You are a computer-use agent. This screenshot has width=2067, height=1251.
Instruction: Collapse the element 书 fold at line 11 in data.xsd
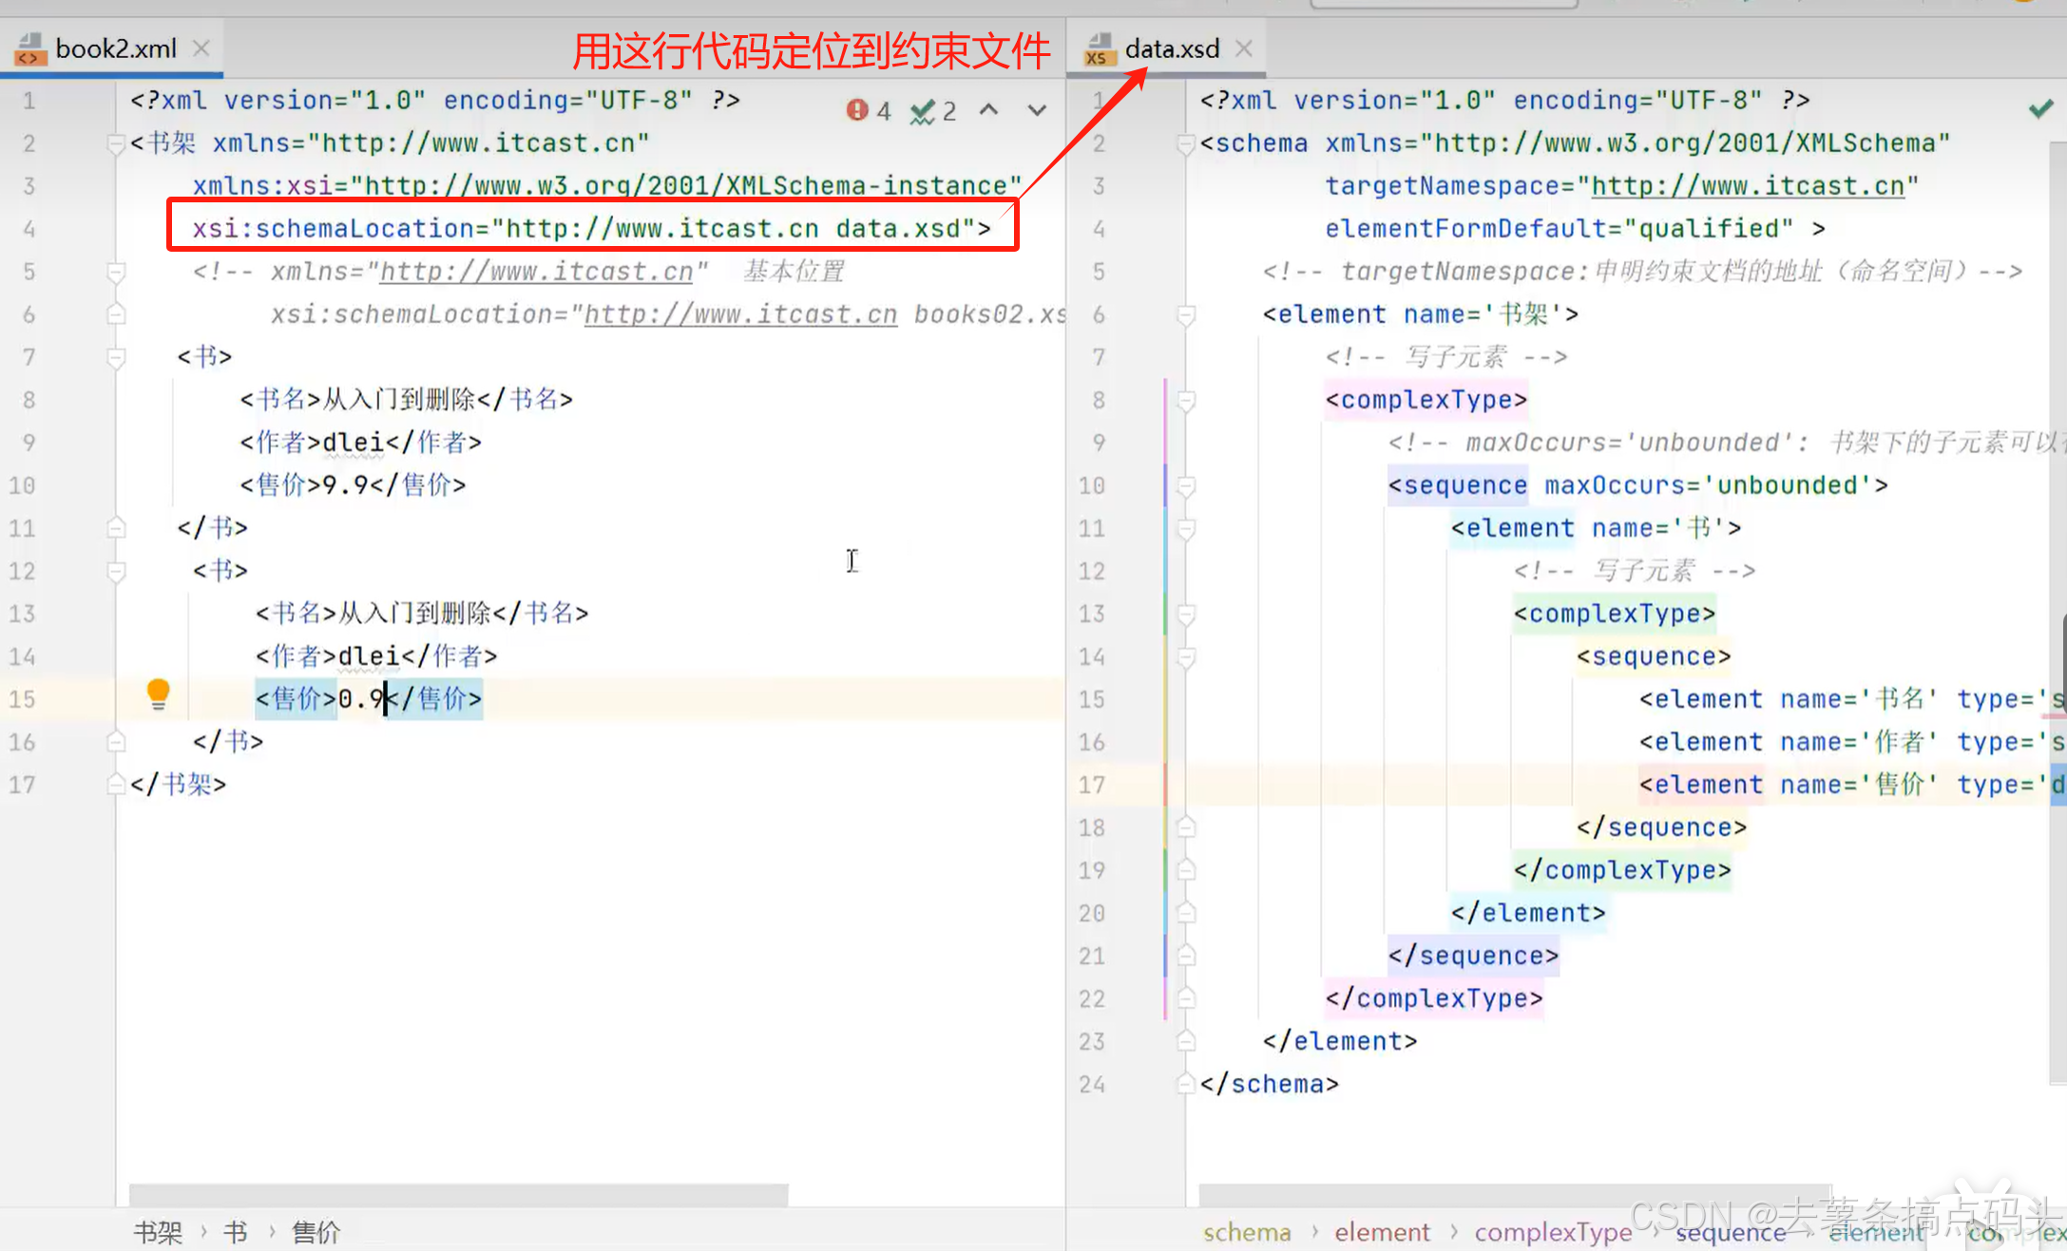(x=1186, y=528)
